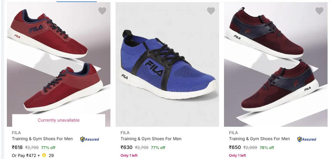Image resolution: width=331 pixels, height=159 pixels.
Task: Click the FILA brand name above ₹650 listing
Action: point(233,133)
